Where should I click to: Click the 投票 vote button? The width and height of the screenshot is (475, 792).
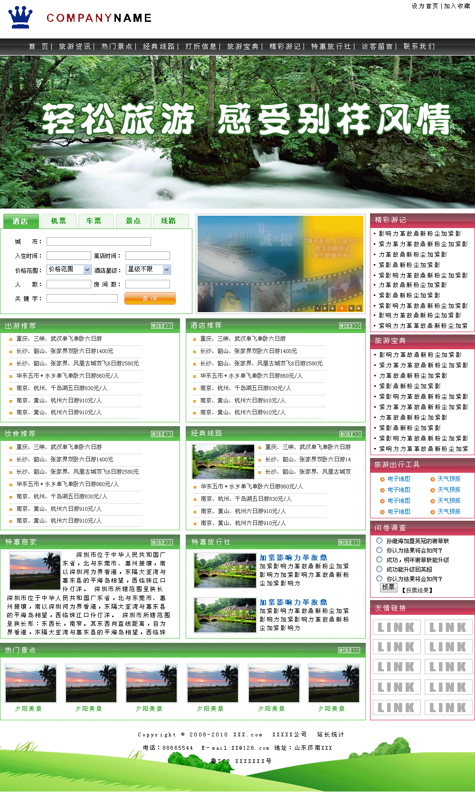tap(388, 587)
